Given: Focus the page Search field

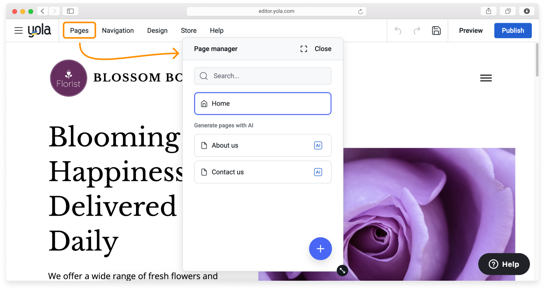Looking at the screenshot, I should click(x=267, y=76).
